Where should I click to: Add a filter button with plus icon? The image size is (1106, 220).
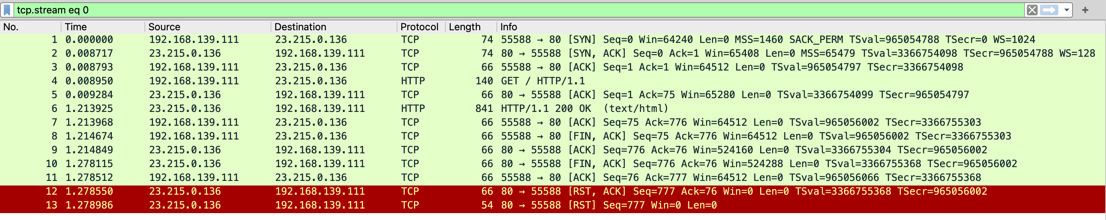(x=1085, y=10)
